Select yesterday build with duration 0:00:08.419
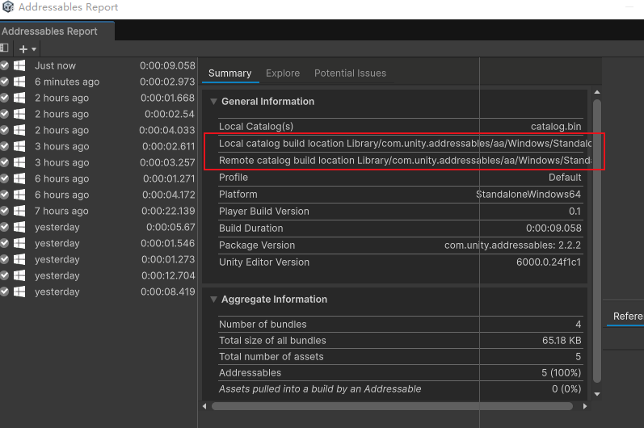Image resolution: width=644 pixels, height=428 pixels. pyautogui.click(x=98, y=292)
